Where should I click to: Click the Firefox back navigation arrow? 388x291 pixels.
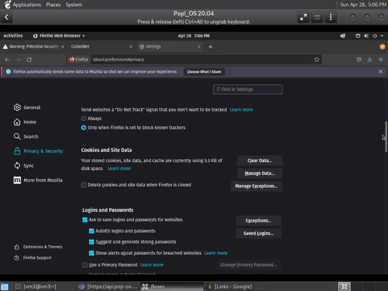[x=7, y=59]
